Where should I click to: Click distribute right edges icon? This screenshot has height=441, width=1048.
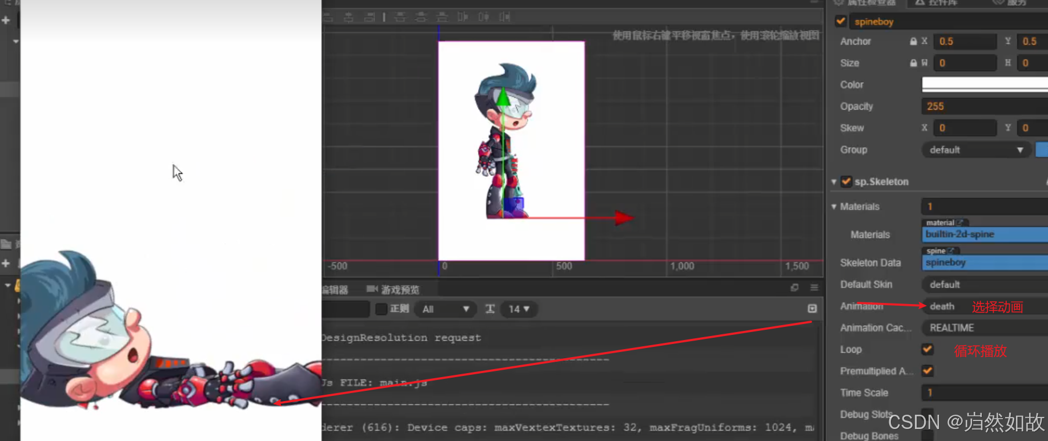504,17
